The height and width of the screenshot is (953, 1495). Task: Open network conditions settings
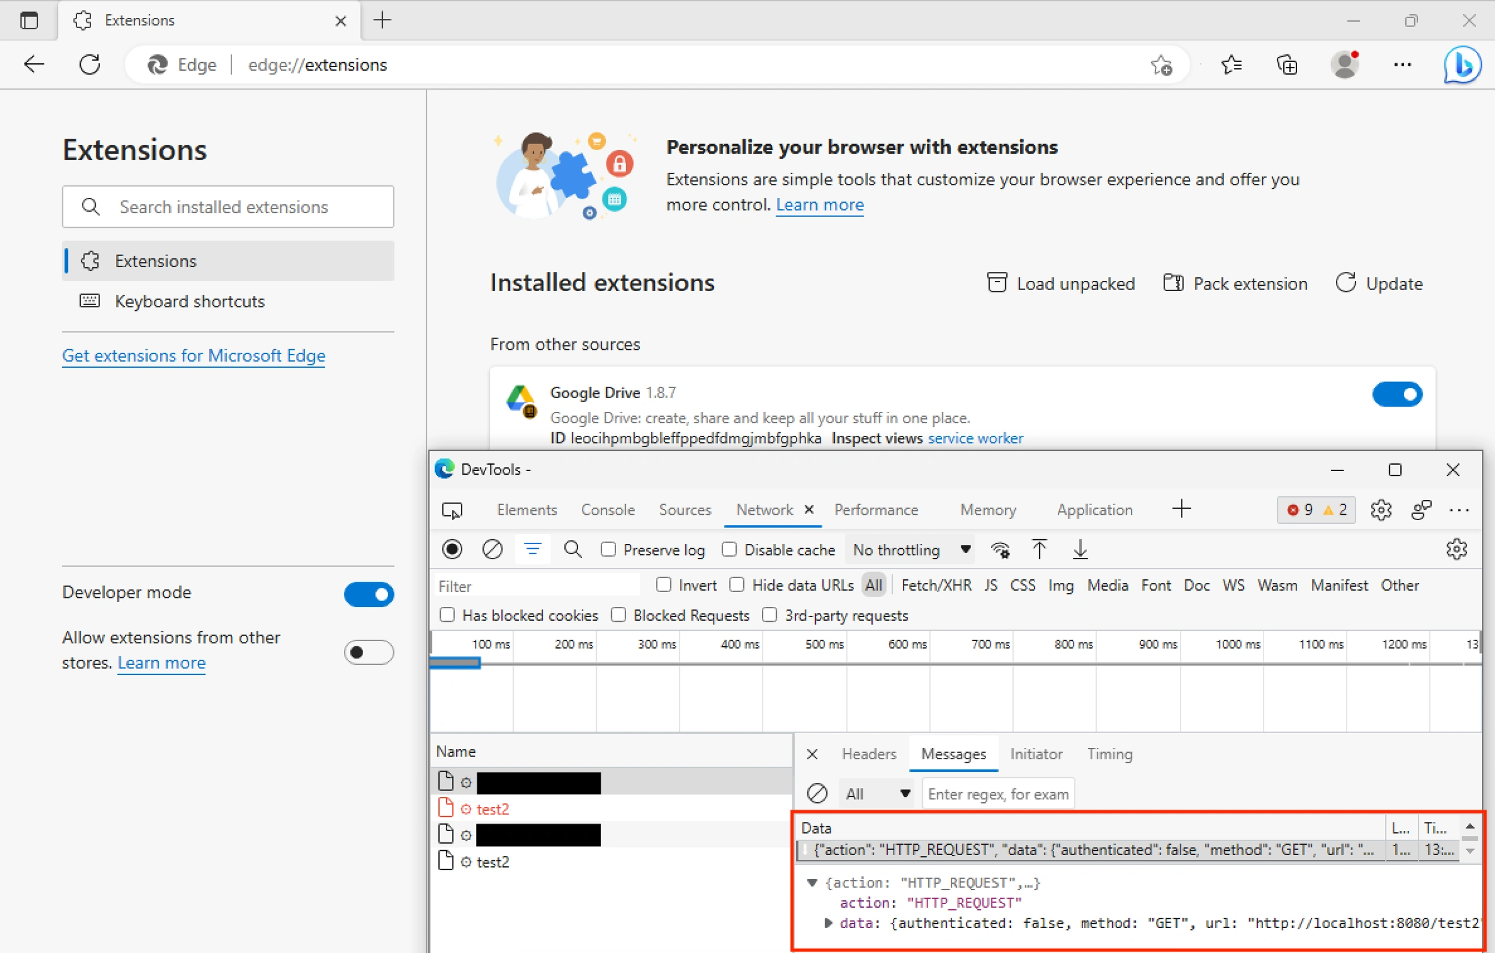click(1000, 549)
